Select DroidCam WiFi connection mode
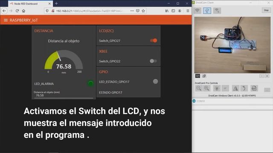Image resolution: width=273 pixels, height=153 pixels. 197,10
